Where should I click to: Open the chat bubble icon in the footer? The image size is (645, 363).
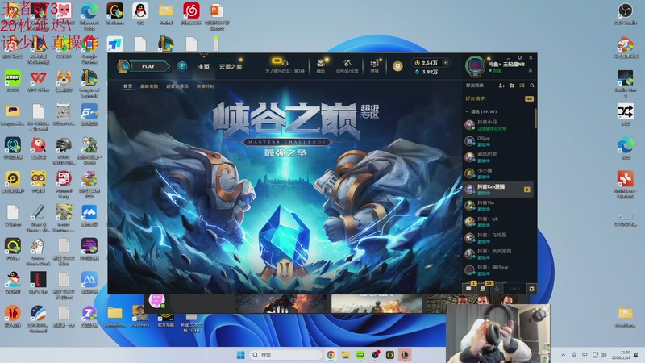(x=469, y=289)
